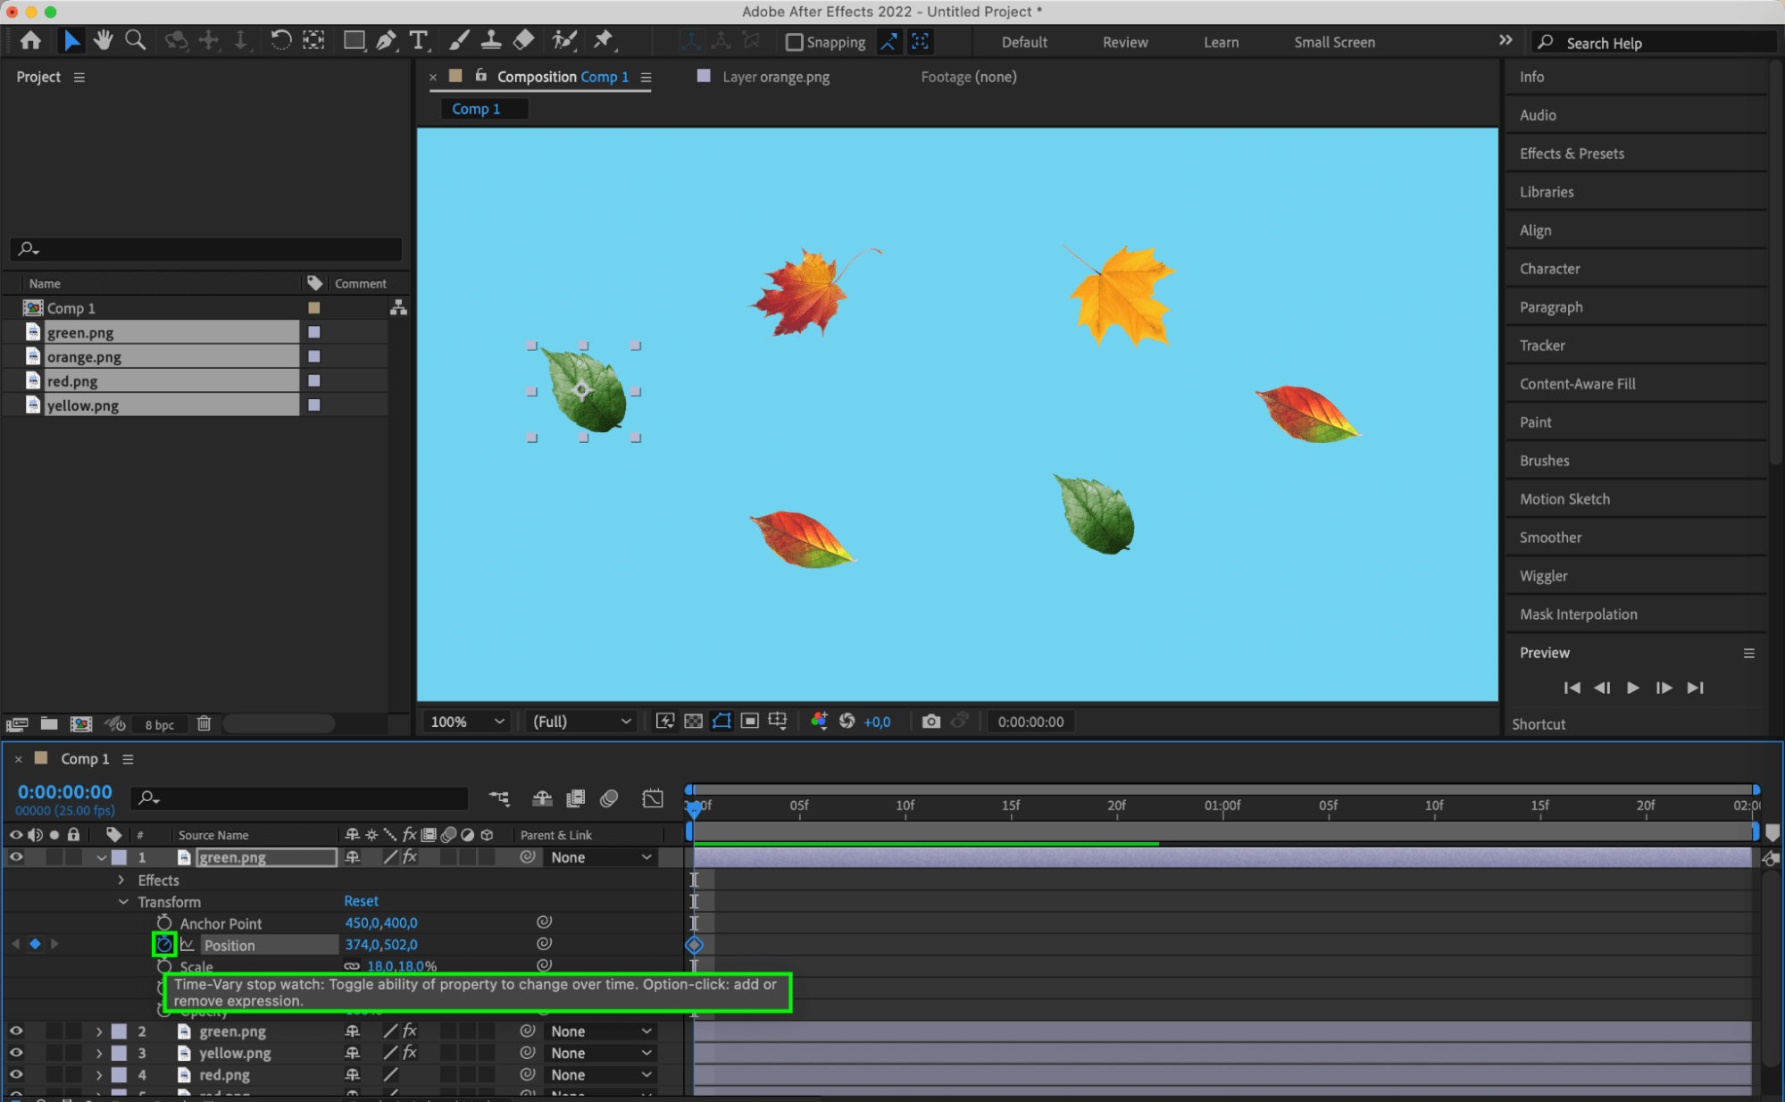This screenshot has height=1102, width=1785.
Task: Select the Hand tool
Action: pyautogui.click(x=104, y=40)
